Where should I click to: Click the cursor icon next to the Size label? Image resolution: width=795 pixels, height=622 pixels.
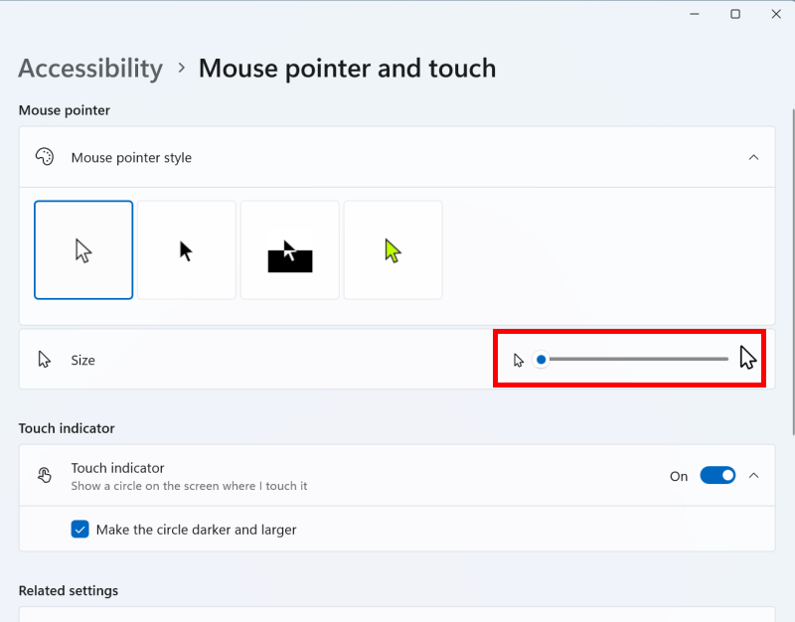(x=44, y=360)
